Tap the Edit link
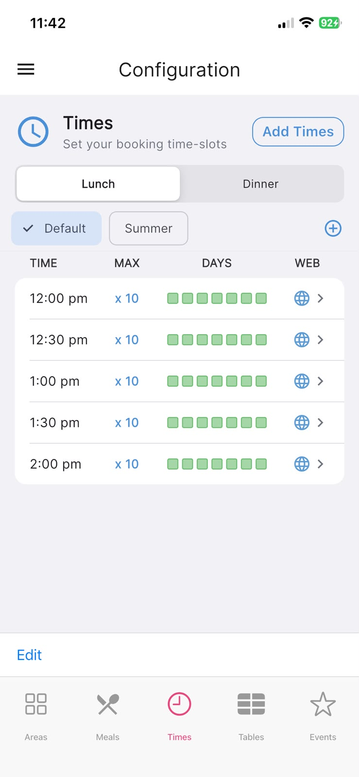This screenshot has height=777, width=359. pos(30,655)
